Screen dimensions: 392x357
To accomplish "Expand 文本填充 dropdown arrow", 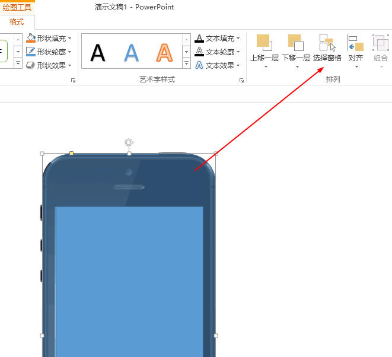I will click(x=238, y=38).
